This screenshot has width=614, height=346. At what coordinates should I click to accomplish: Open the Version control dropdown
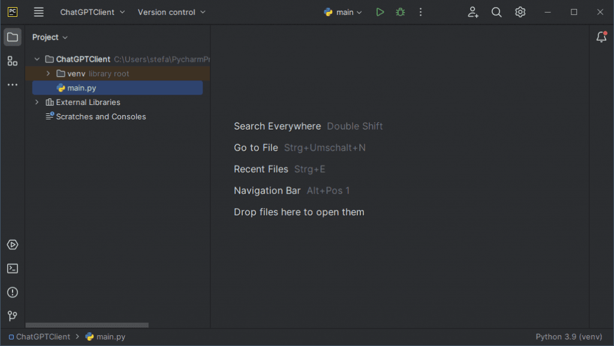click(171, 12)
